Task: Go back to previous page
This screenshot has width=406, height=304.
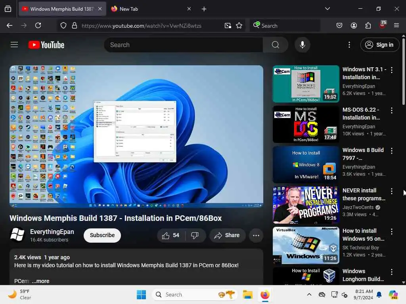Action: [10, 25]
